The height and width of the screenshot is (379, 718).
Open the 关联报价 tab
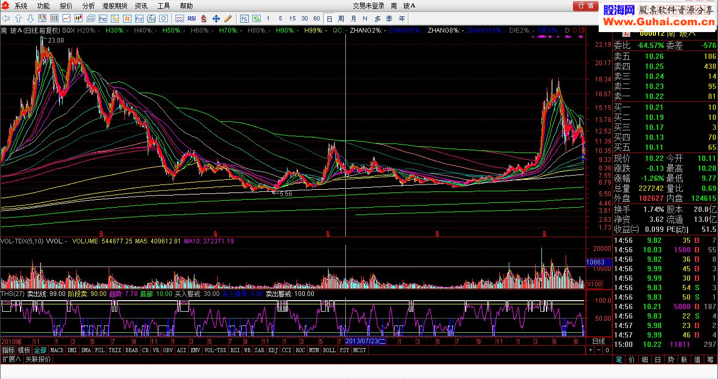coord(38,360)
